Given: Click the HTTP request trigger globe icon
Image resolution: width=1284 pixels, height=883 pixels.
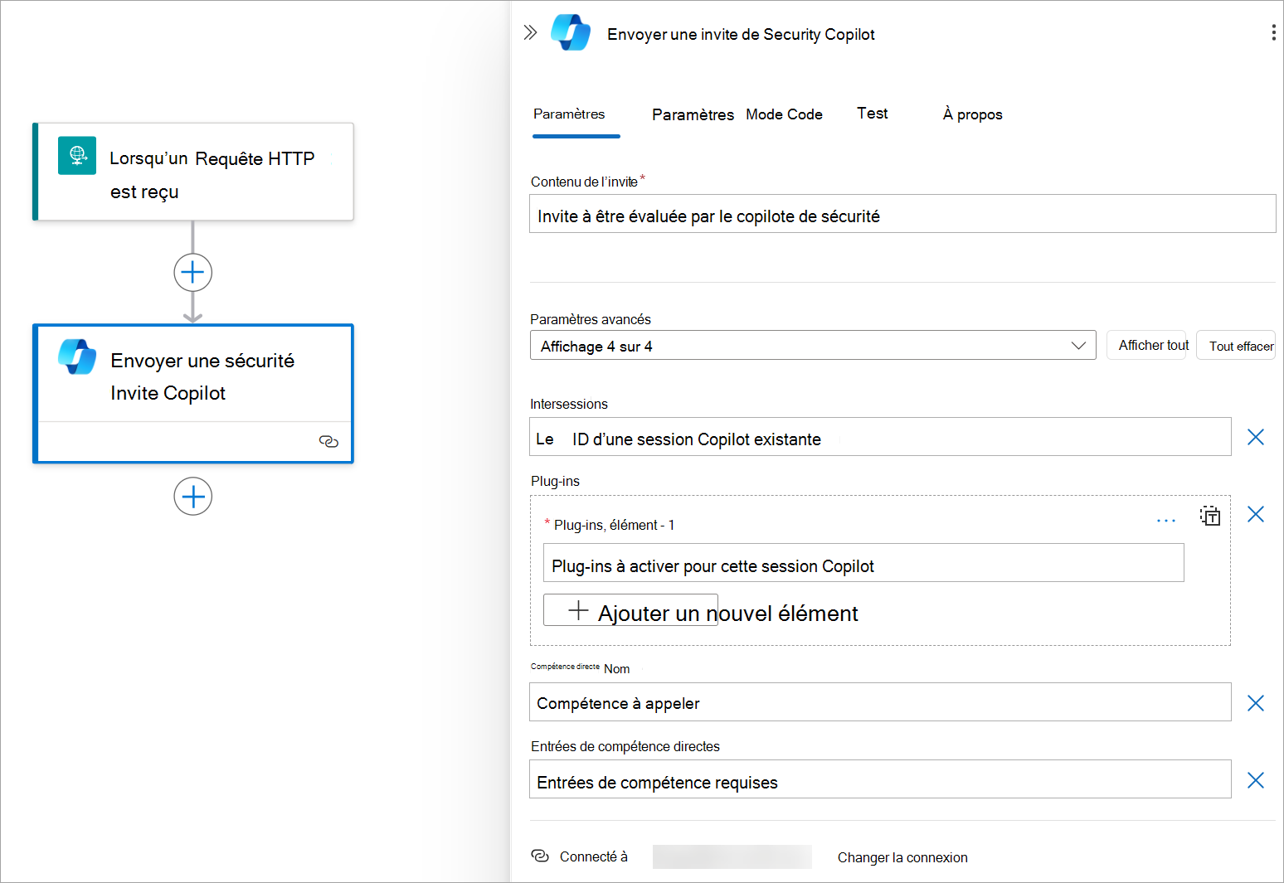Looking at the screenshot, I should [76, 155].
